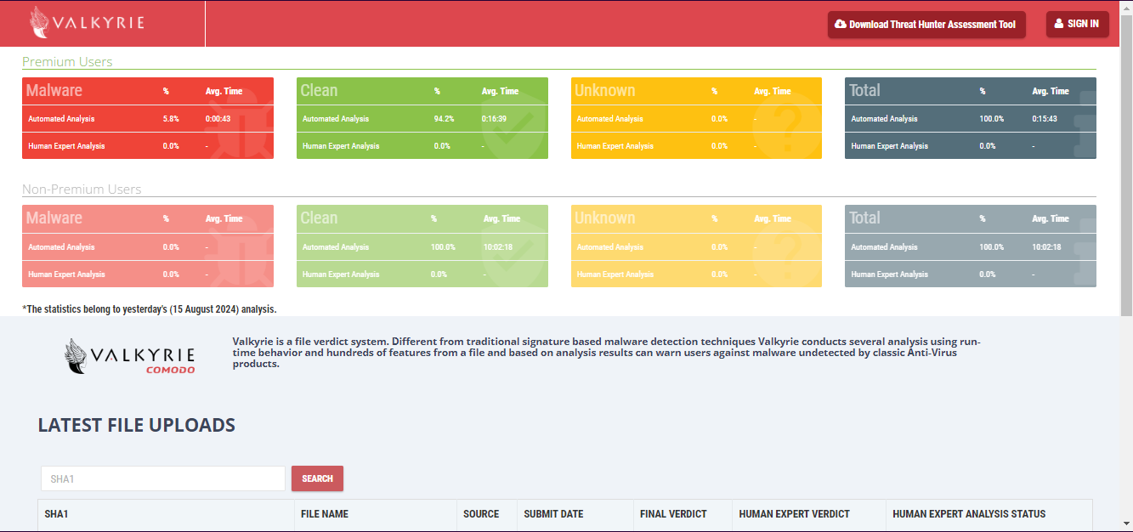Focus the SHA1 search input field

(x=163, y=478)
